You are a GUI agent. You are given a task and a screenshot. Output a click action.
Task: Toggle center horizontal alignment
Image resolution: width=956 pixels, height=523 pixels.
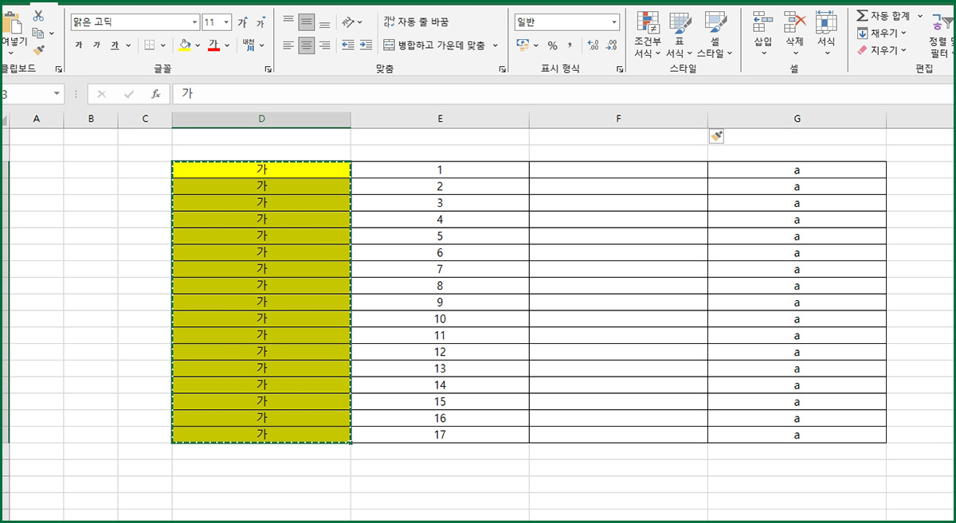pos(307,45)
